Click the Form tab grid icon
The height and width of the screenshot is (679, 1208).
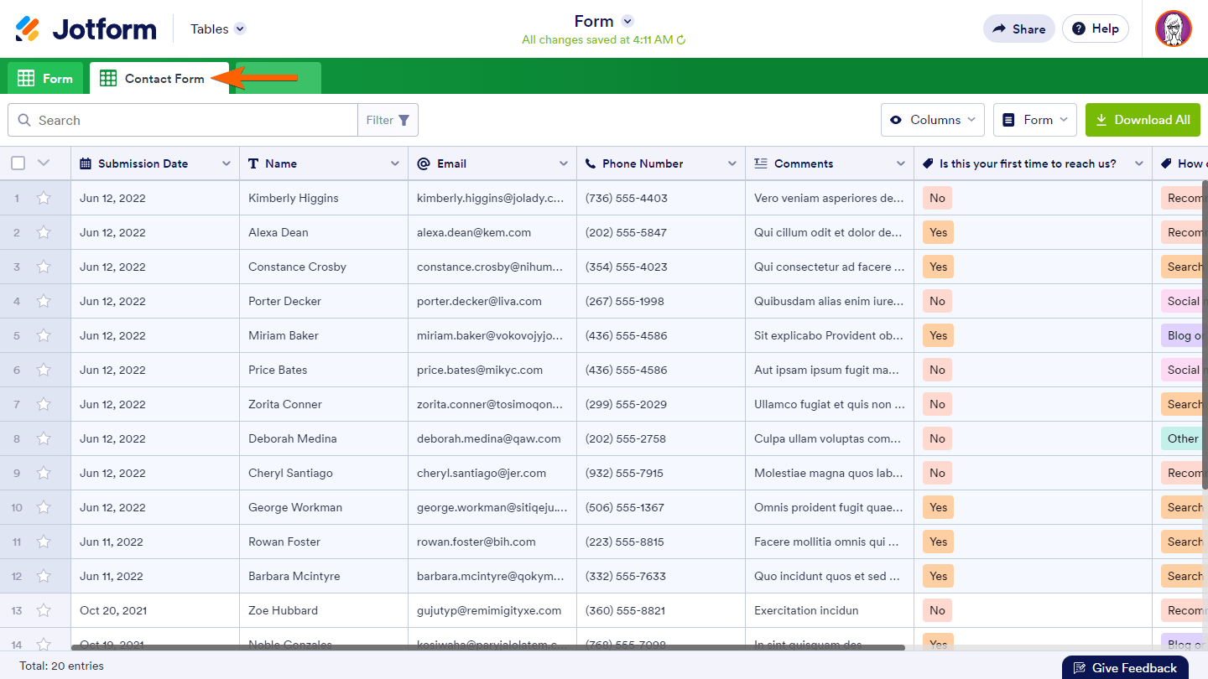pos(26,79)
